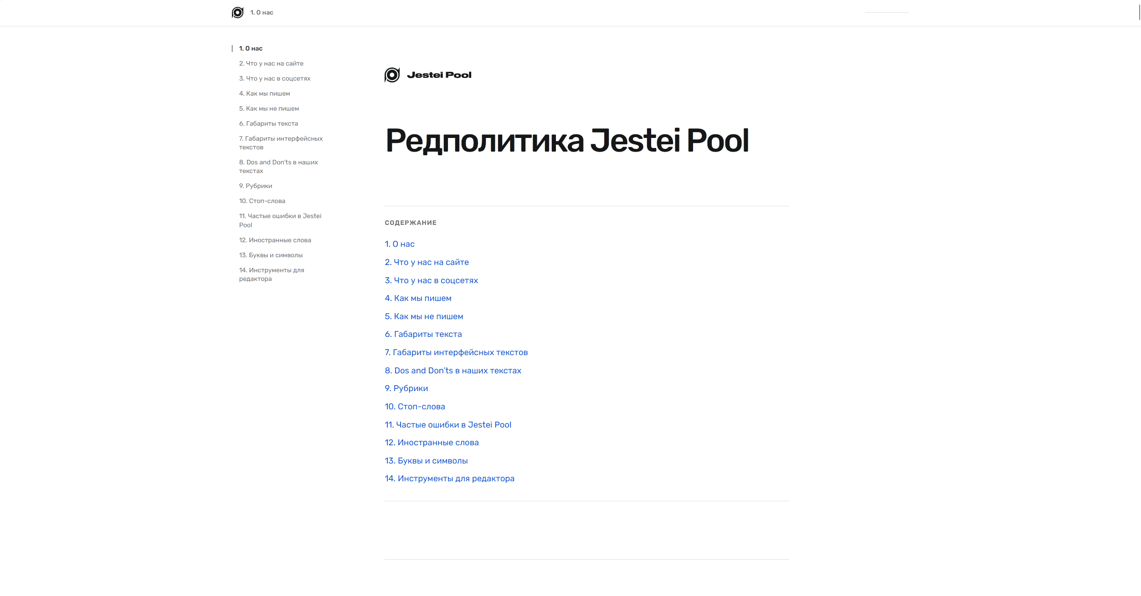This screenshot has width=1141, height=596.
Task: Select '1. О нас' in the left sidebar
Action: [x=251, y=48]
